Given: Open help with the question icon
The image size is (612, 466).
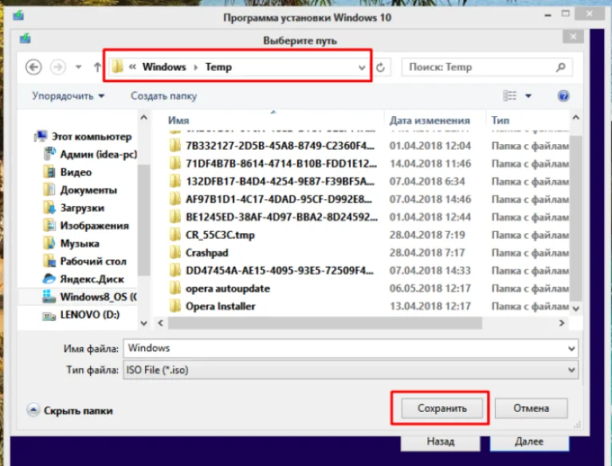Looking at the screenshot, I should (563, 96).
